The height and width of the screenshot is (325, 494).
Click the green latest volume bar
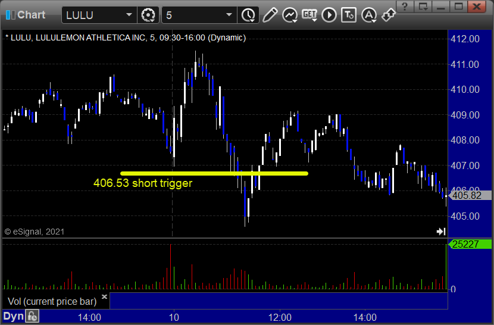tap(446, 267)
